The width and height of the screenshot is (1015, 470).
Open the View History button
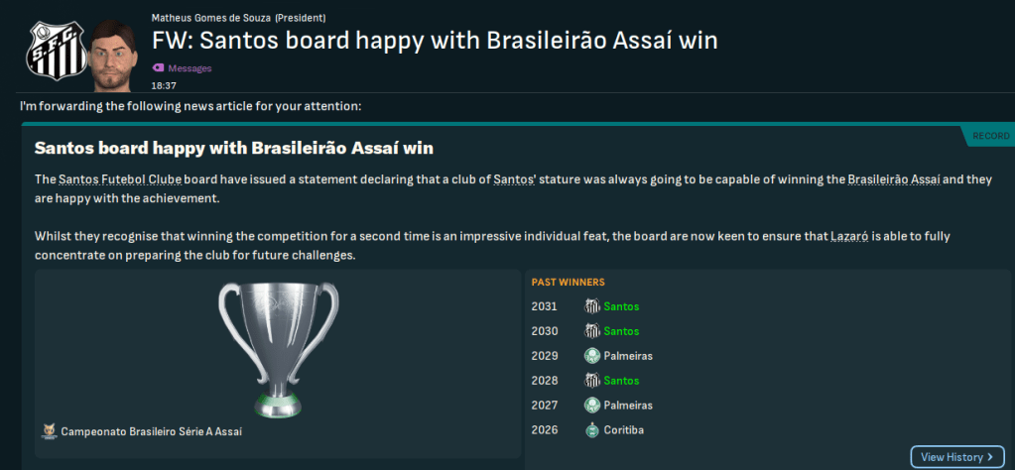(x=956, y=457)
